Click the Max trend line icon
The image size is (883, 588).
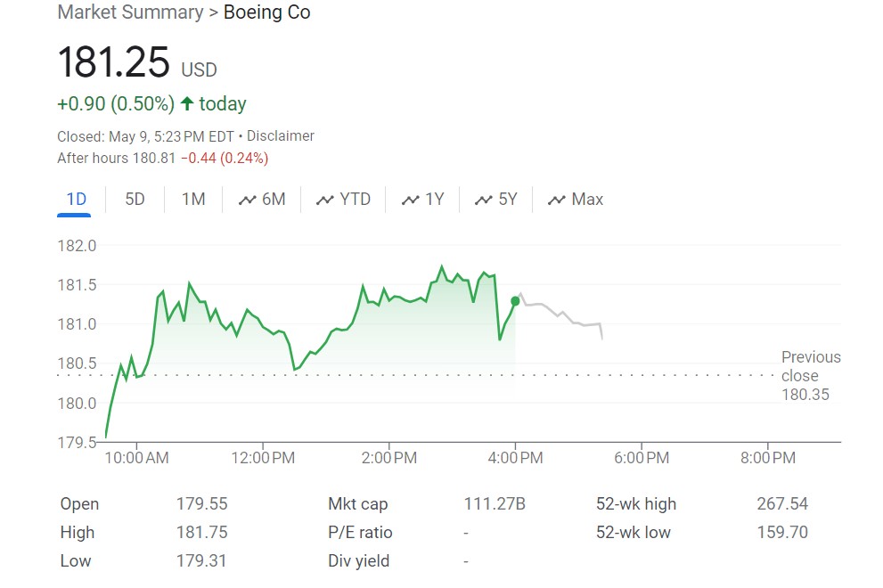click(x=558, y=200)
